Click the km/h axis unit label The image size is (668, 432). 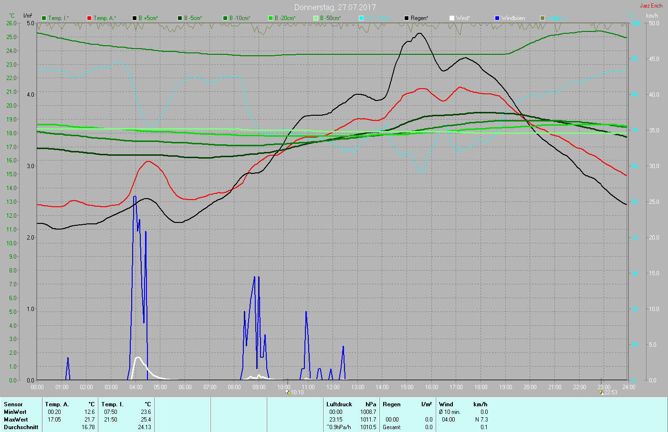(652, 16)
